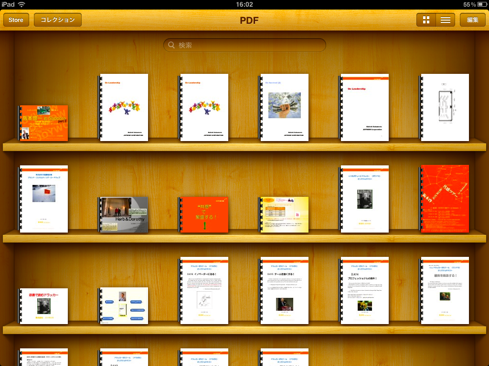Open the iBooks Store
The height and width of the screenshot is (366, 489).
click(16, 20)
